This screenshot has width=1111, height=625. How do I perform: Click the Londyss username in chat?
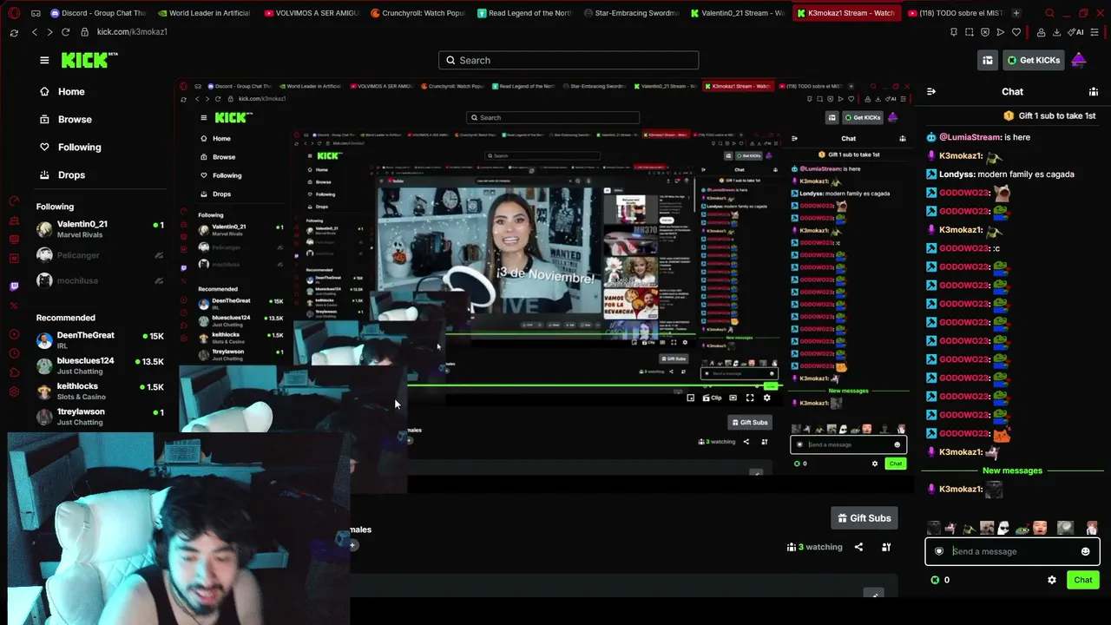pyautogui.click(x=957, y=174)
